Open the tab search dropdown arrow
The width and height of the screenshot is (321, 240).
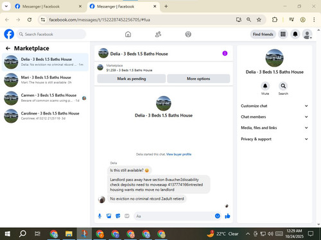tap(6, 6)
